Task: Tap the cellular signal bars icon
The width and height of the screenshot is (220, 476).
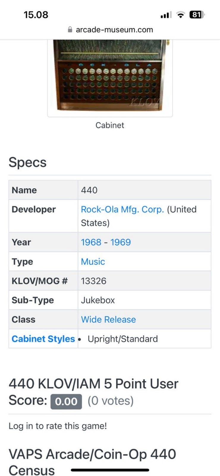Action: [166, 15]
